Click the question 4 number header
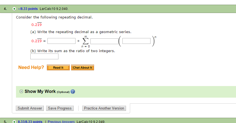This screenshot has width=236, height=123. (x=5, y=9)
